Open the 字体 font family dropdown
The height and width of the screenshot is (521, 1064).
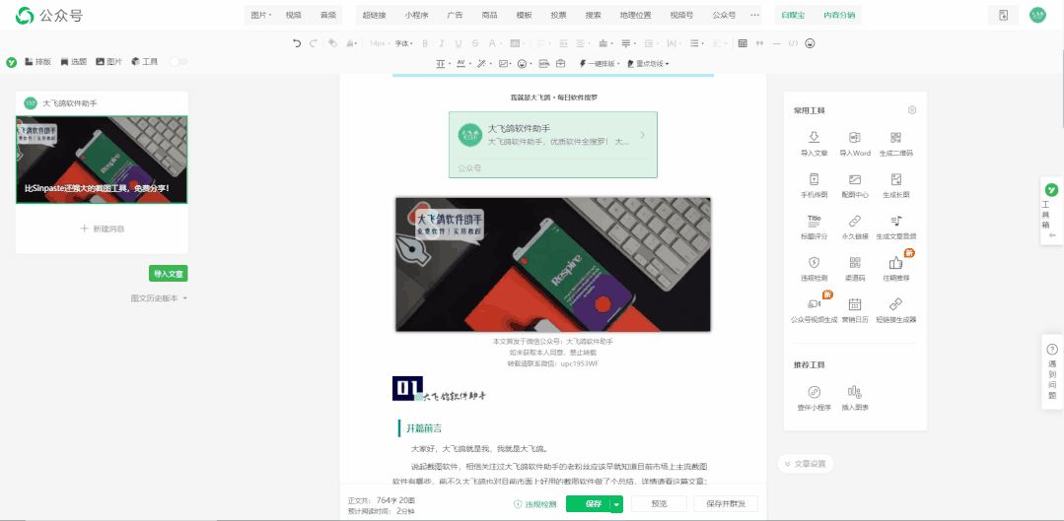(403, 43)
